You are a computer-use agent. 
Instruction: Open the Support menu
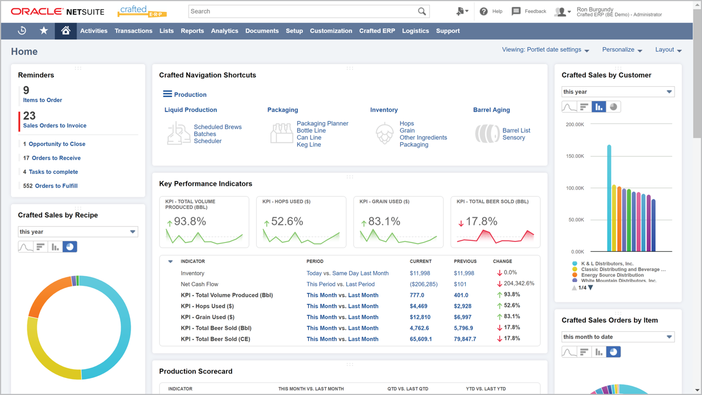(x=448, y=31)
